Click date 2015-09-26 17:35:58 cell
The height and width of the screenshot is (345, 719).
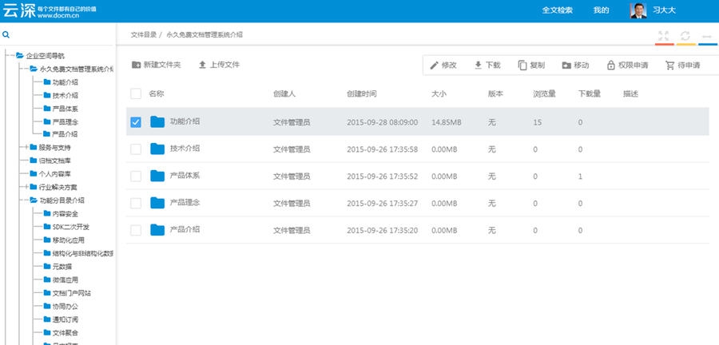coord(382,149)
